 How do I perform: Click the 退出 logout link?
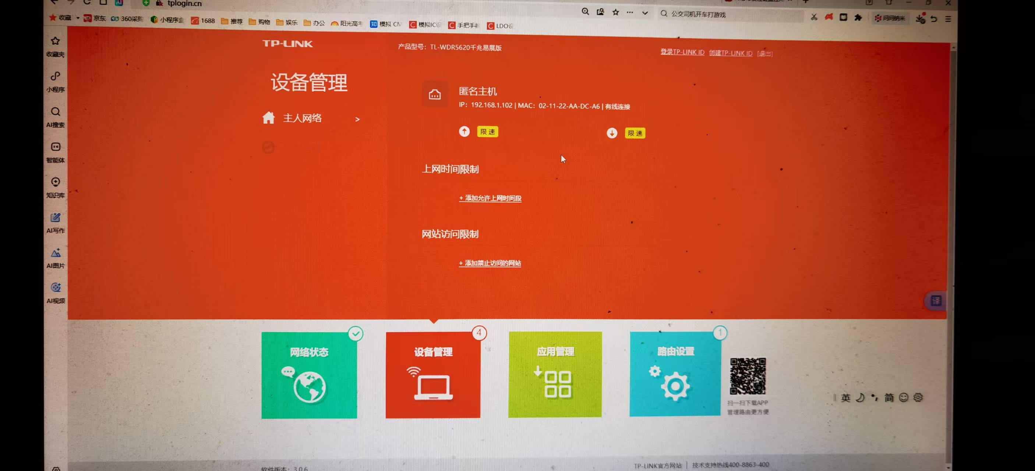(x=764, y=53)
